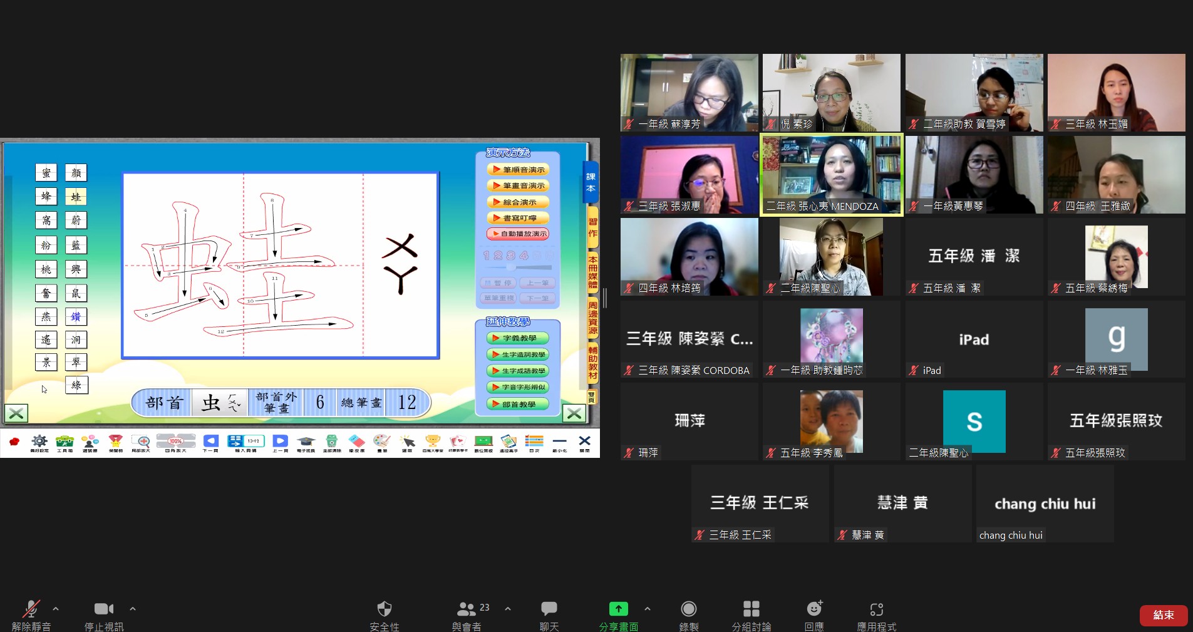Stop your camera with 停止視訊
The width and height of the screenshot is (1193, 632).
pos(103,608)
